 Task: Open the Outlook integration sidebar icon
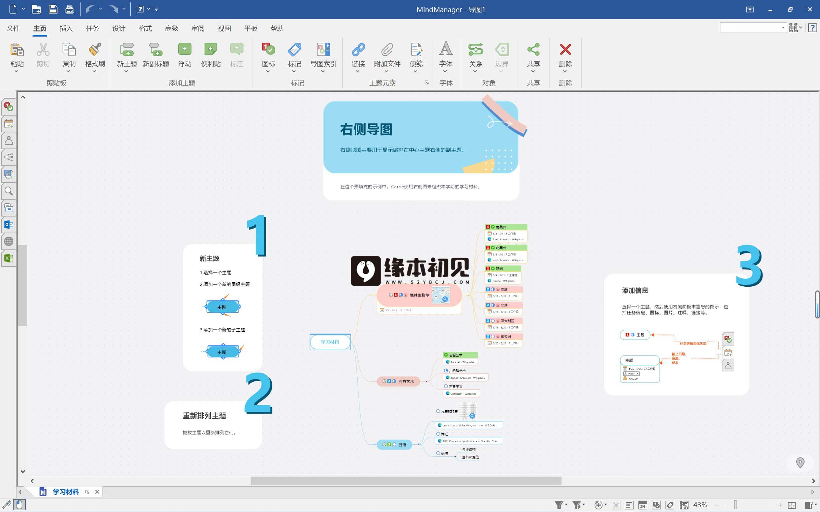9,224
